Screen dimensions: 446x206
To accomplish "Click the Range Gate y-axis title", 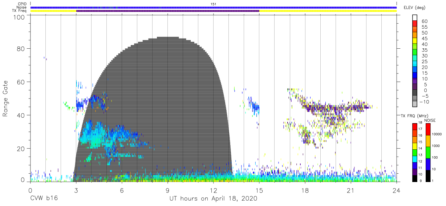I will (x=5, y=99).
